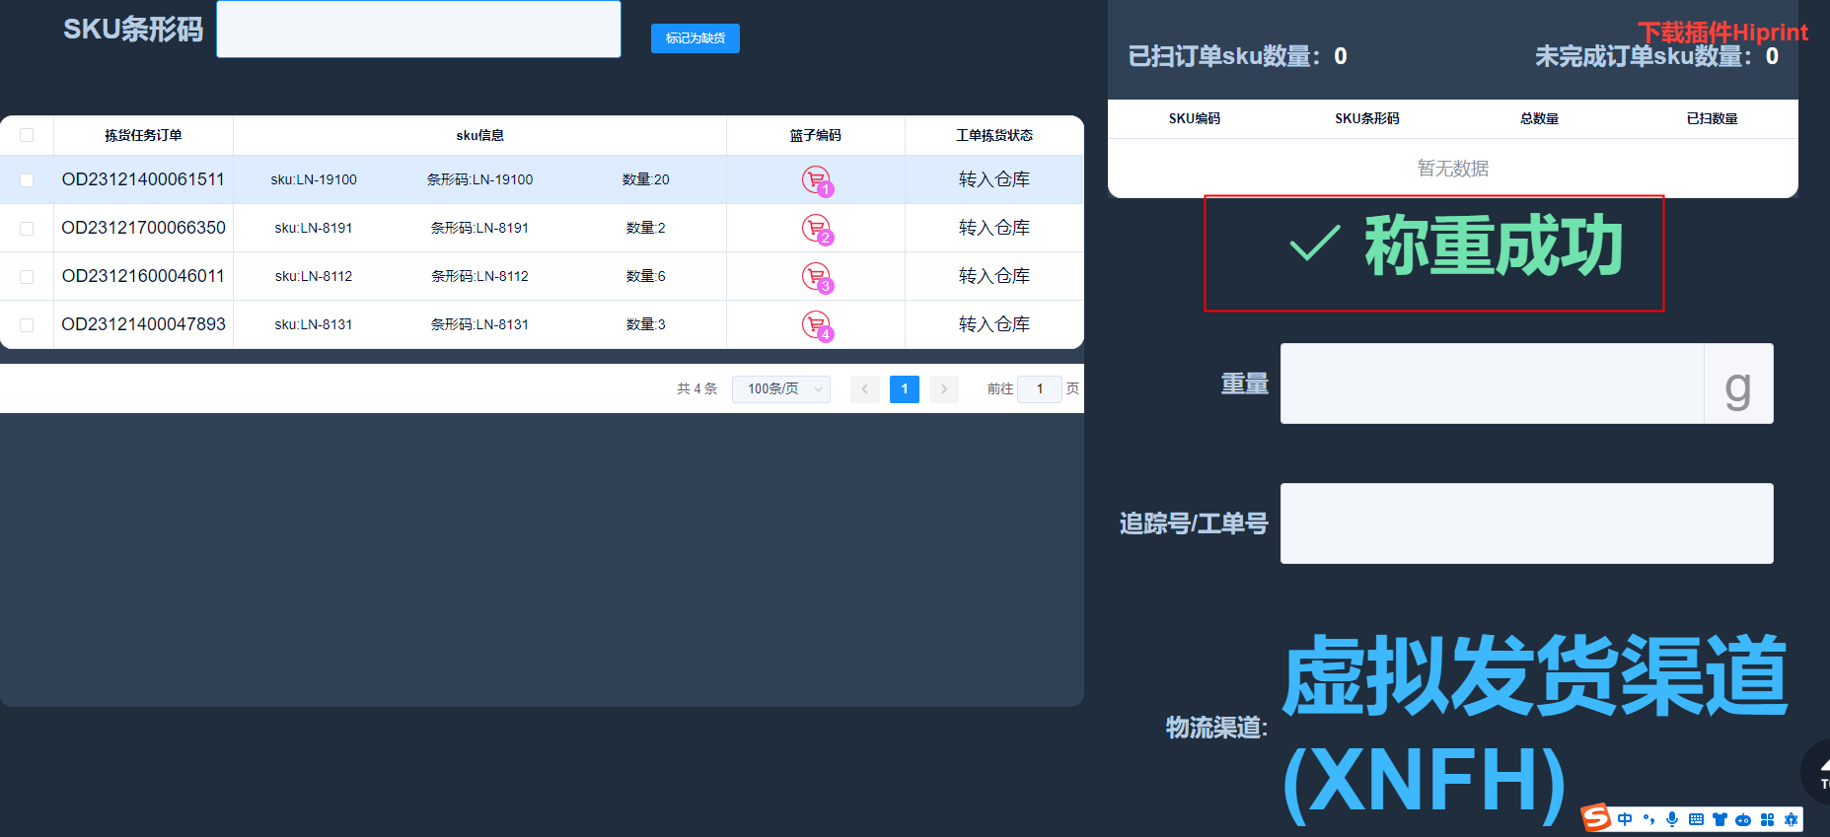Check the row OD23121400061511 checkbox
The height and width of the screenshot is (837, 1830).
point(27,180)
